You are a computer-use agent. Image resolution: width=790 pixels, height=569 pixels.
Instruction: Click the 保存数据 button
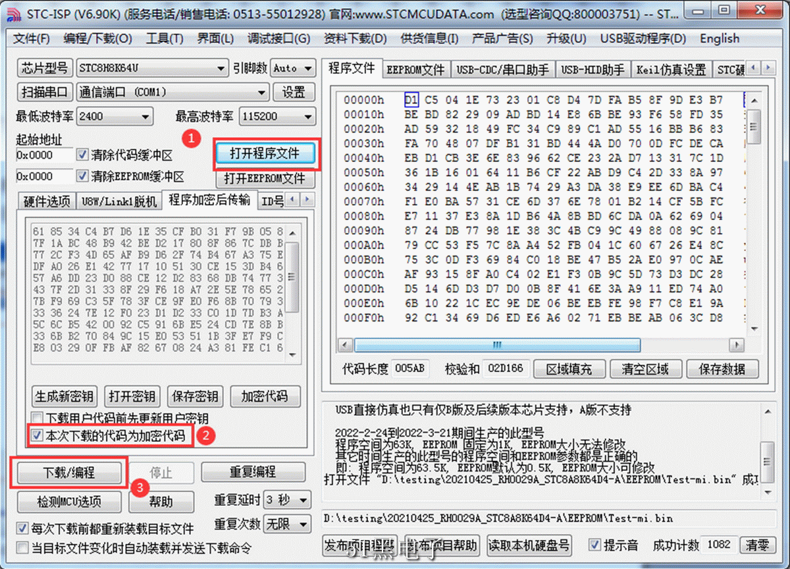click(x=722, y=369)
